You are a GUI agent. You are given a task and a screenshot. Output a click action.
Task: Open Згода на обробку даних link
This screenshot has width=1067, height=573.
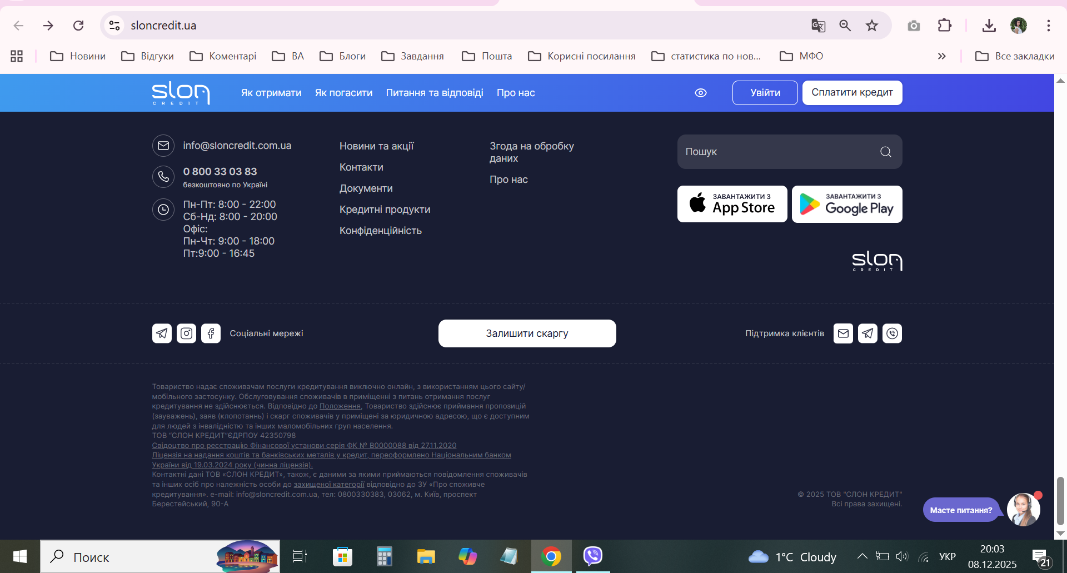(x=532, y=152)
